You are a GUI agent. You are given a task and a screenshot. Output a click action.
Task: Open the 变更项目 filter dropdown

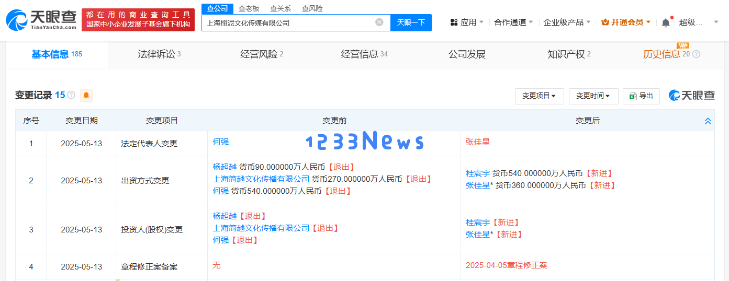[539, 96]
